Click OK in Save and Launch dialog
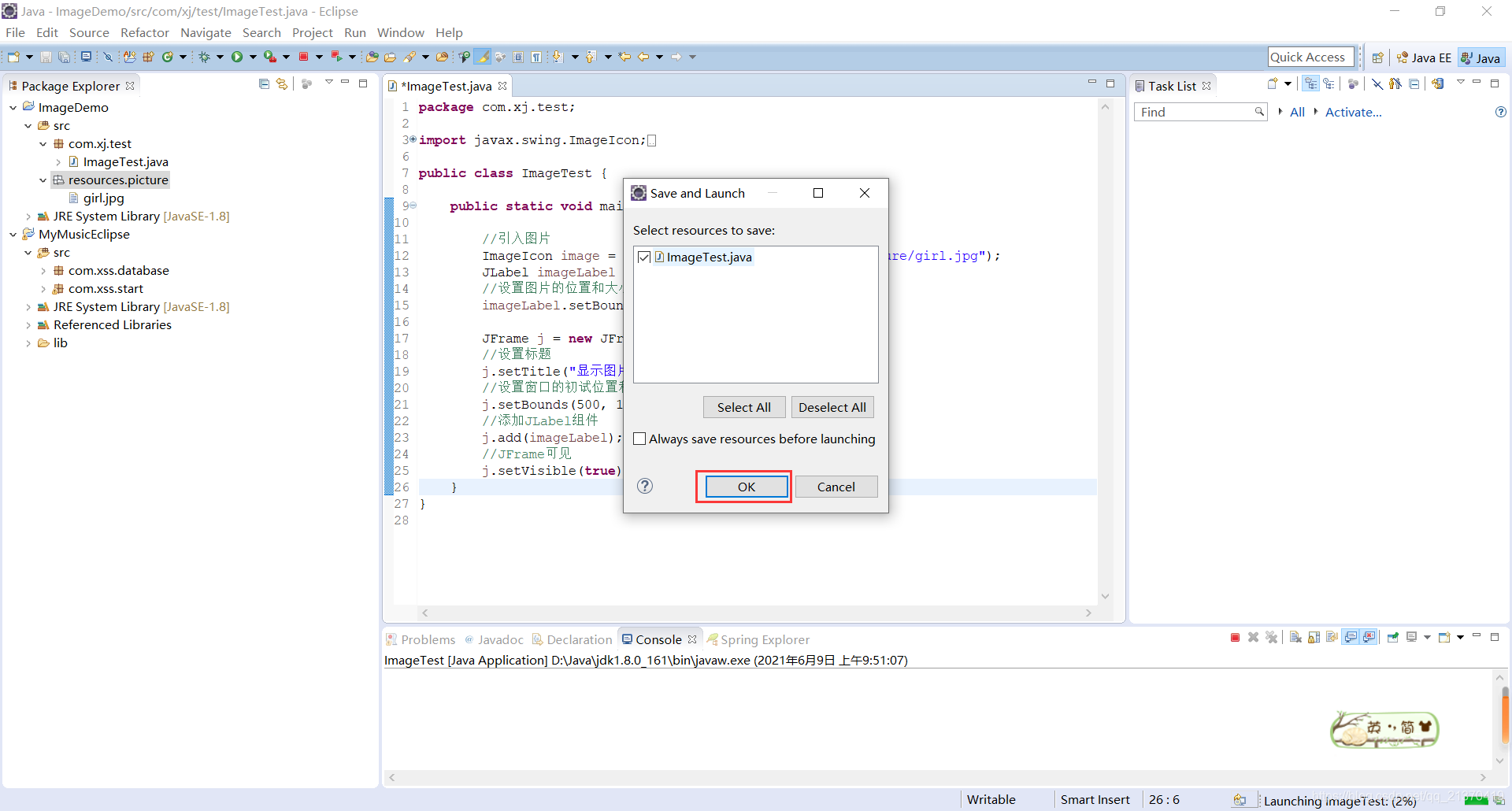 pyautogui.click(x=747, y=487)
